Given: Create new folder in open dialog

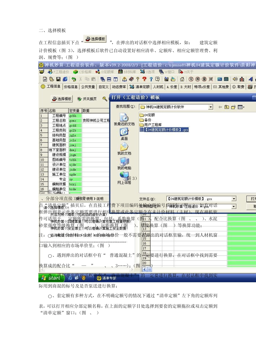Looking at the screenshot, I should [x=233, y=107].
